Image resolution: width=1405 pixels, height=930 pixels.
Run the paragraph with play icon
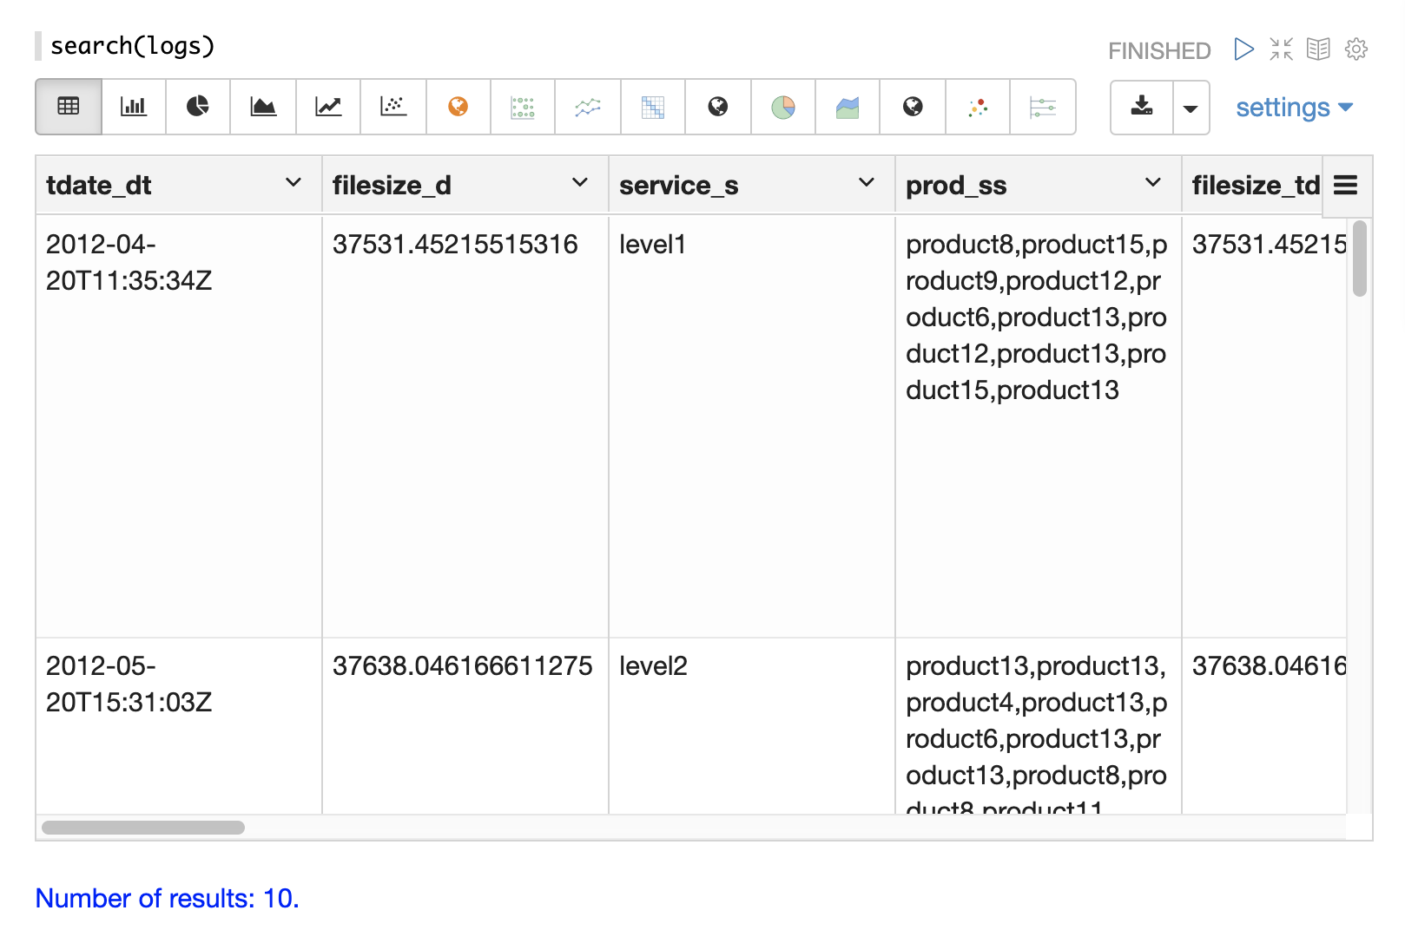(1243, 49)
